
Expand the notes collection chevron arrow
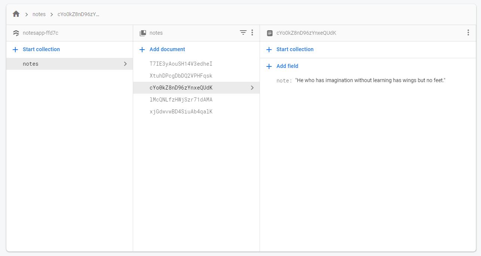[125, 64]
